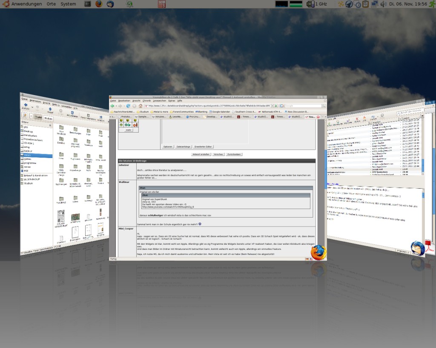Select Entwurf & Konstruktion in file manager sidebar
Viewport: 436px width, 348px height.
[x=34, y=175]
